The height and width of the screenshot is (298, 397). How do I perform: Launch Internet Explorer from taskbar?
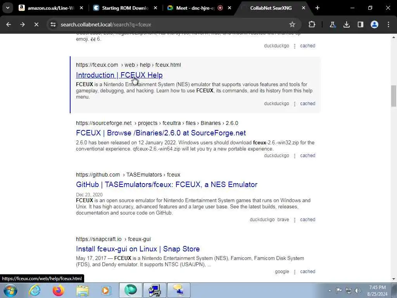point(35,290)
